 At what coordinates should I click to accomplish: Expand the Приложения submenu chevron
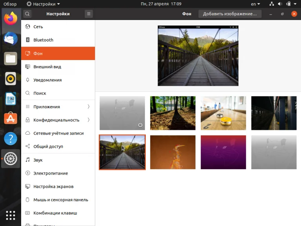(x=89, y=107)
